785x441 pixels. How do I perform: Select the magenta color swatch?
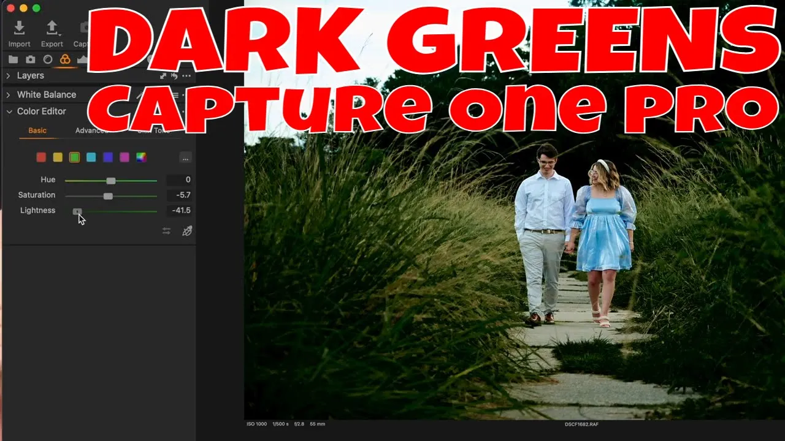click(x=124, y=157)
